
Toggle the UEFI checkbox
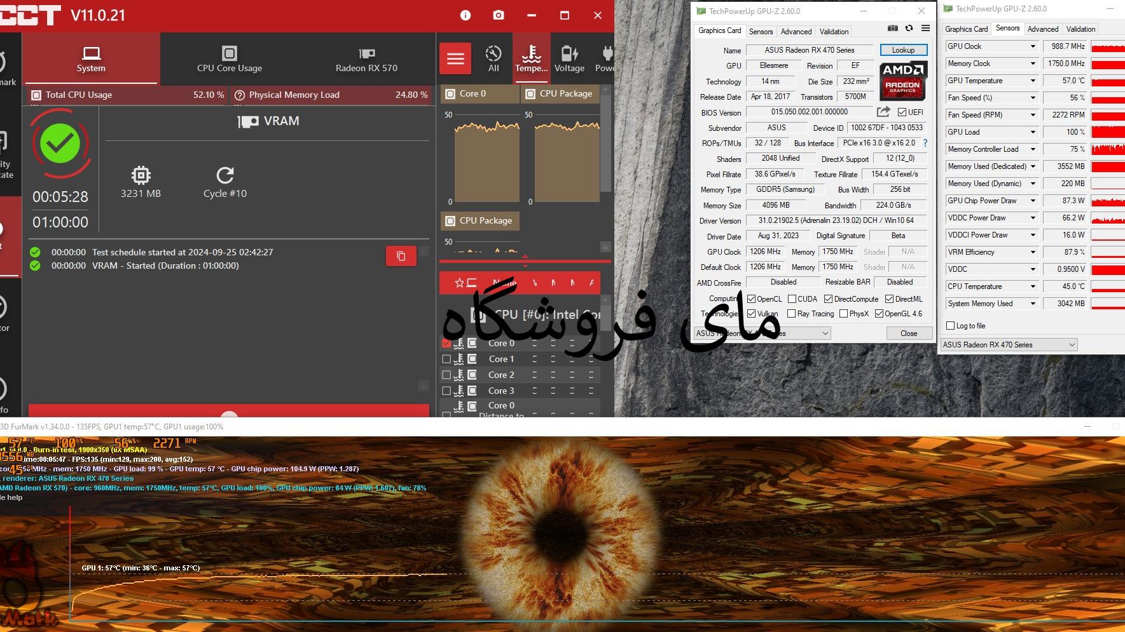[x=902, y=112]
